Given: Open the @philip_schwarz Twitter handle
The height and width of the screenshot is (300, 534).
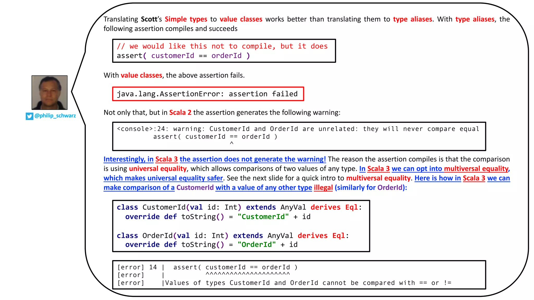Looking at the screenshot, I should [55, 116].
